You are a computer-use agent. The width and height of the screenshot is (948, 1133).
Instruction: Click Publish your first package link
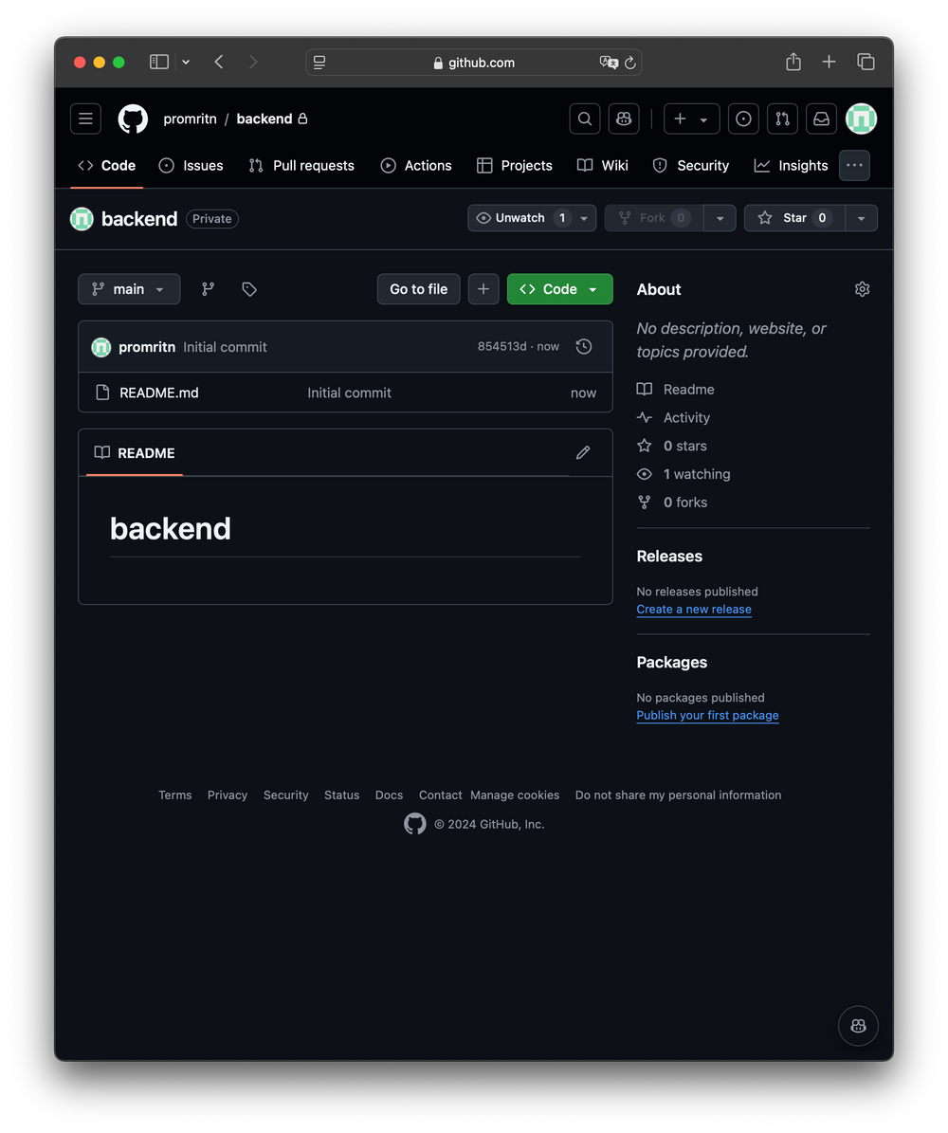click(707, 715)
